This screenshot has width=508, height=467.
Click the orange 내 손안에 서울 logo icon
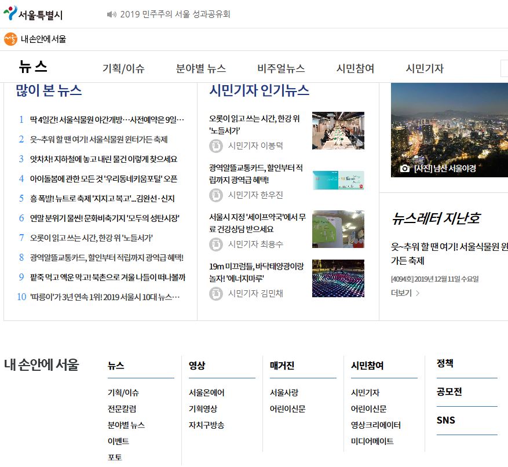click(x=10, y=39)
